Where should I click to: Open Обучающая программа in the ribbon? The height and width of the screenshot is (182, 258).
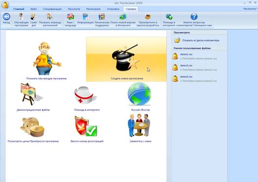(21, 17)
